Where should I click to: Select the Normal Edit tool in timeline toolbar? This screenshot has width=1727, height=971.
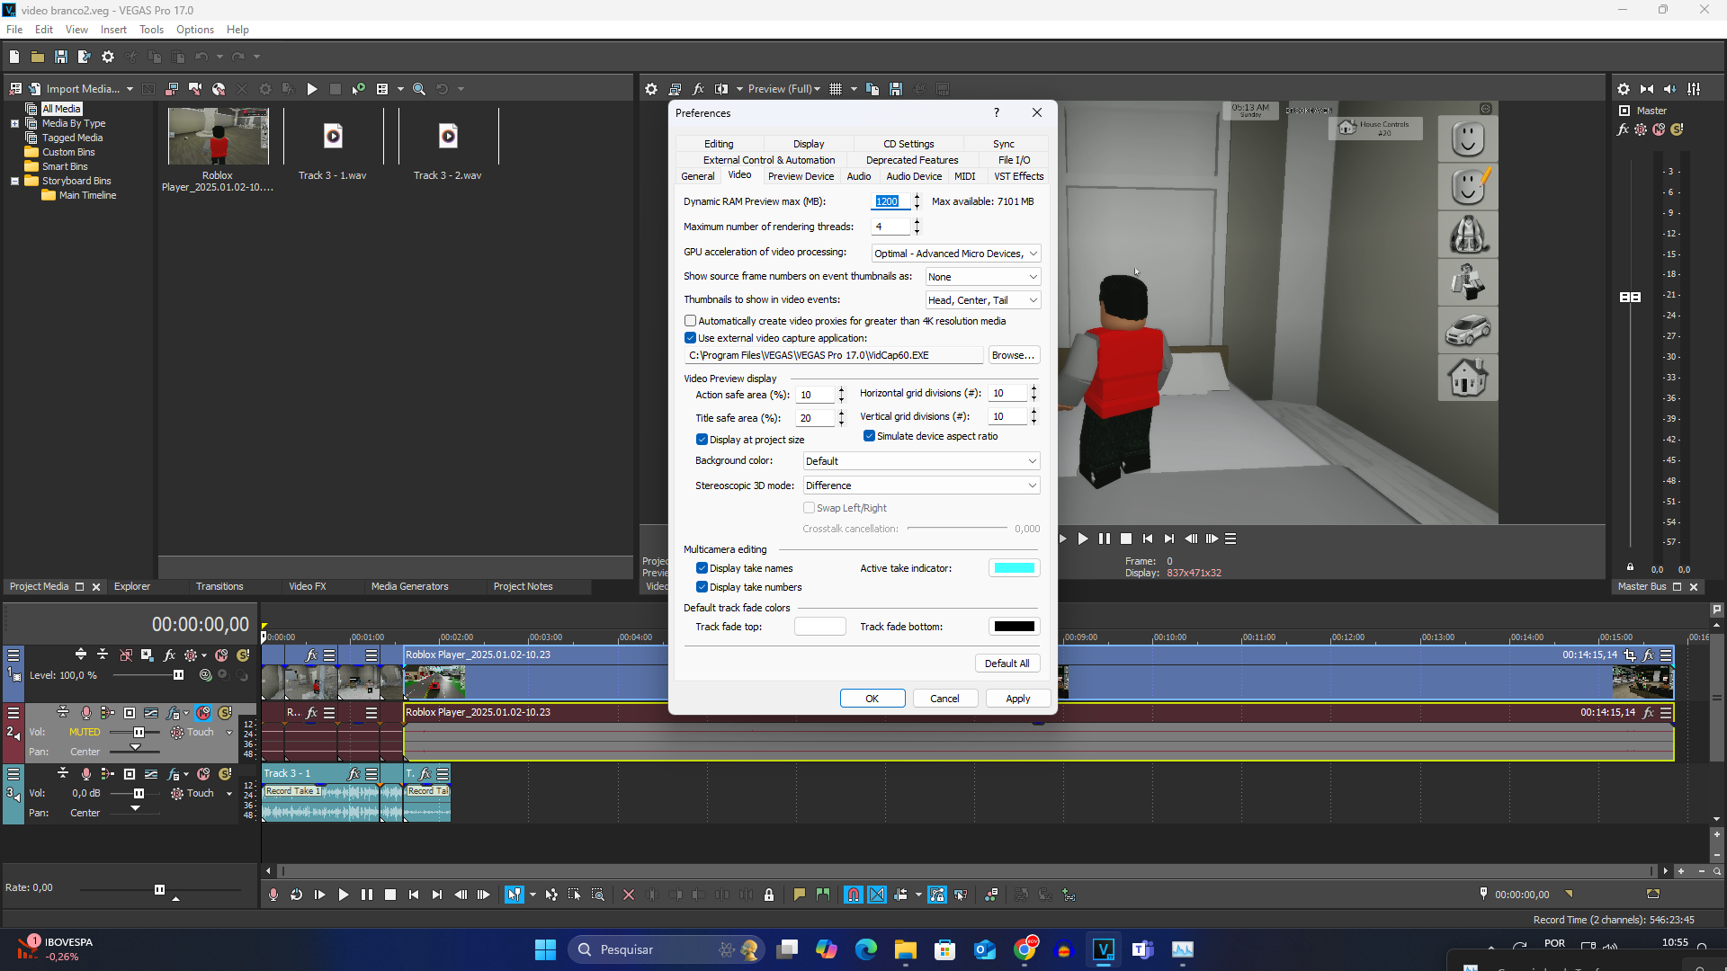tap(514, 895)
